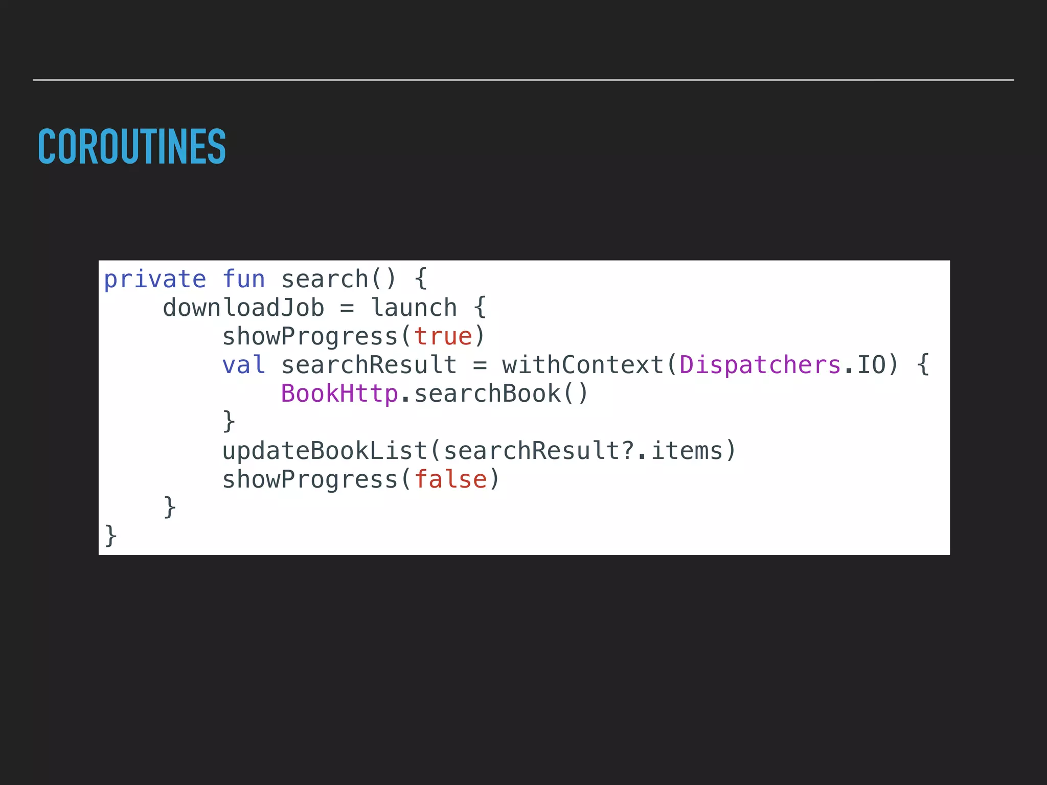The image size is (1047, 785).
Task: Click the COROUTINES slide title
Action: coord(132,147)
